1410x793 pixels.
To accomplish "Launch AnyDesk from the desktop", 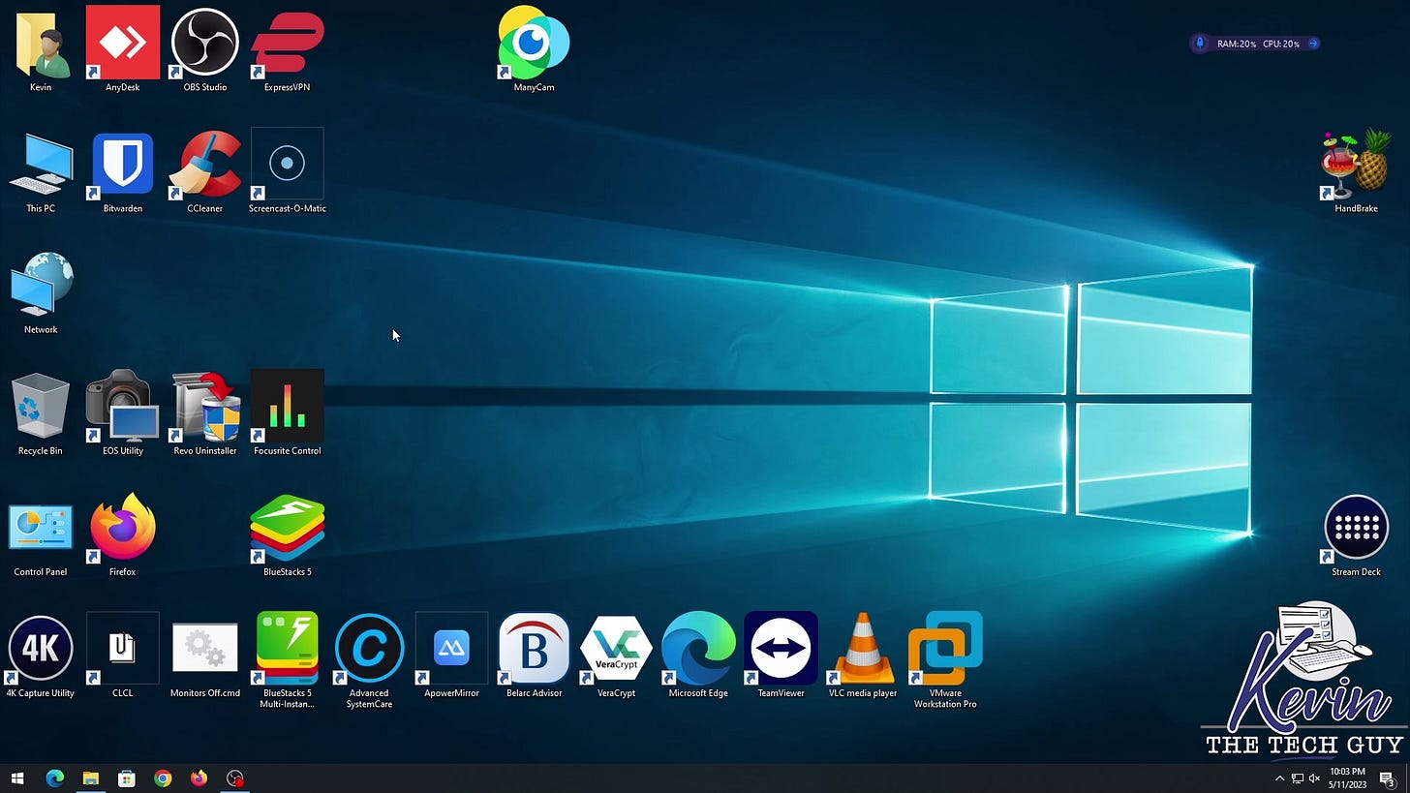I will click(123, 48).
